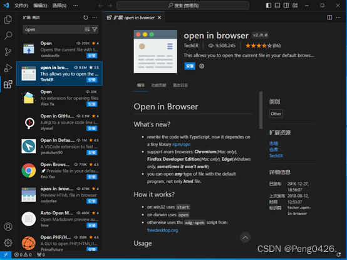Open TechER link under resources
This screenshot has height=260, width=347.
pyautogui.click(x=276, y=156)
